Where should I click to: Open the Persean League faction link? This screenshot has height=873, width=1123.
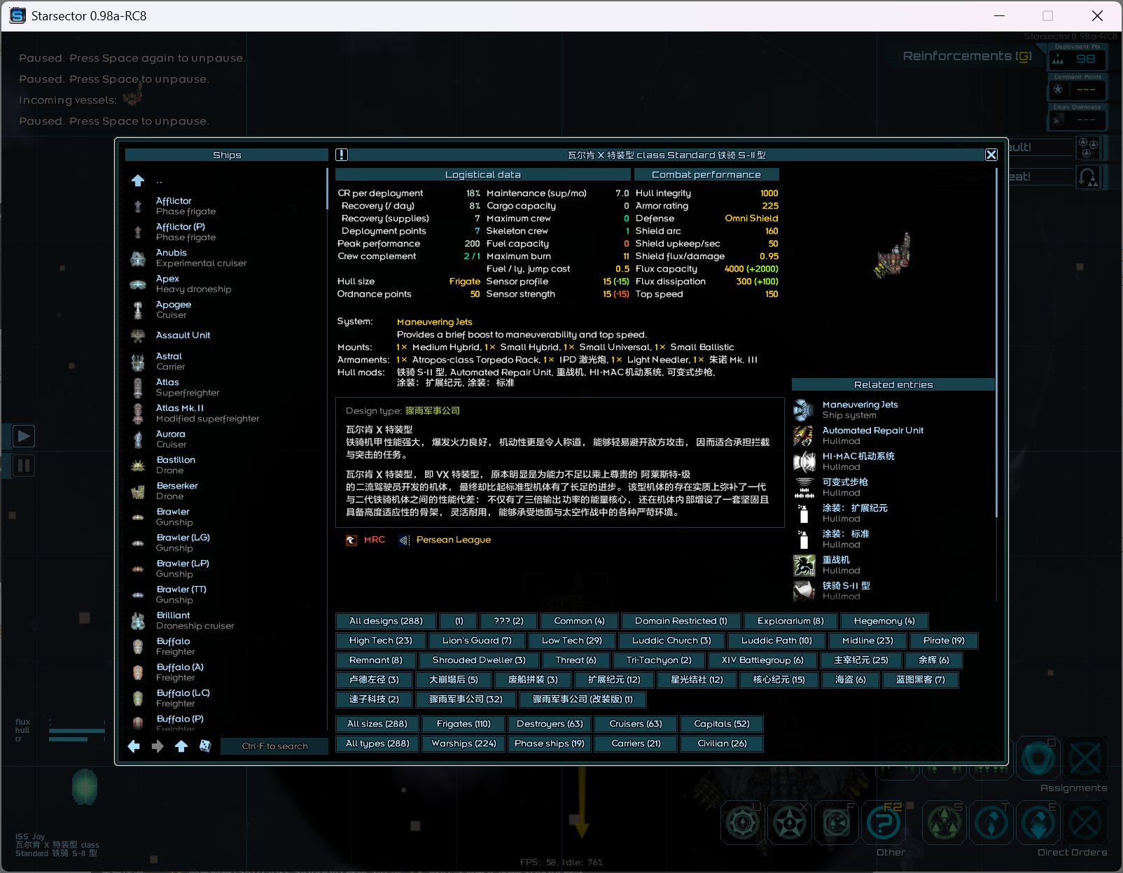tap(453, 540)
